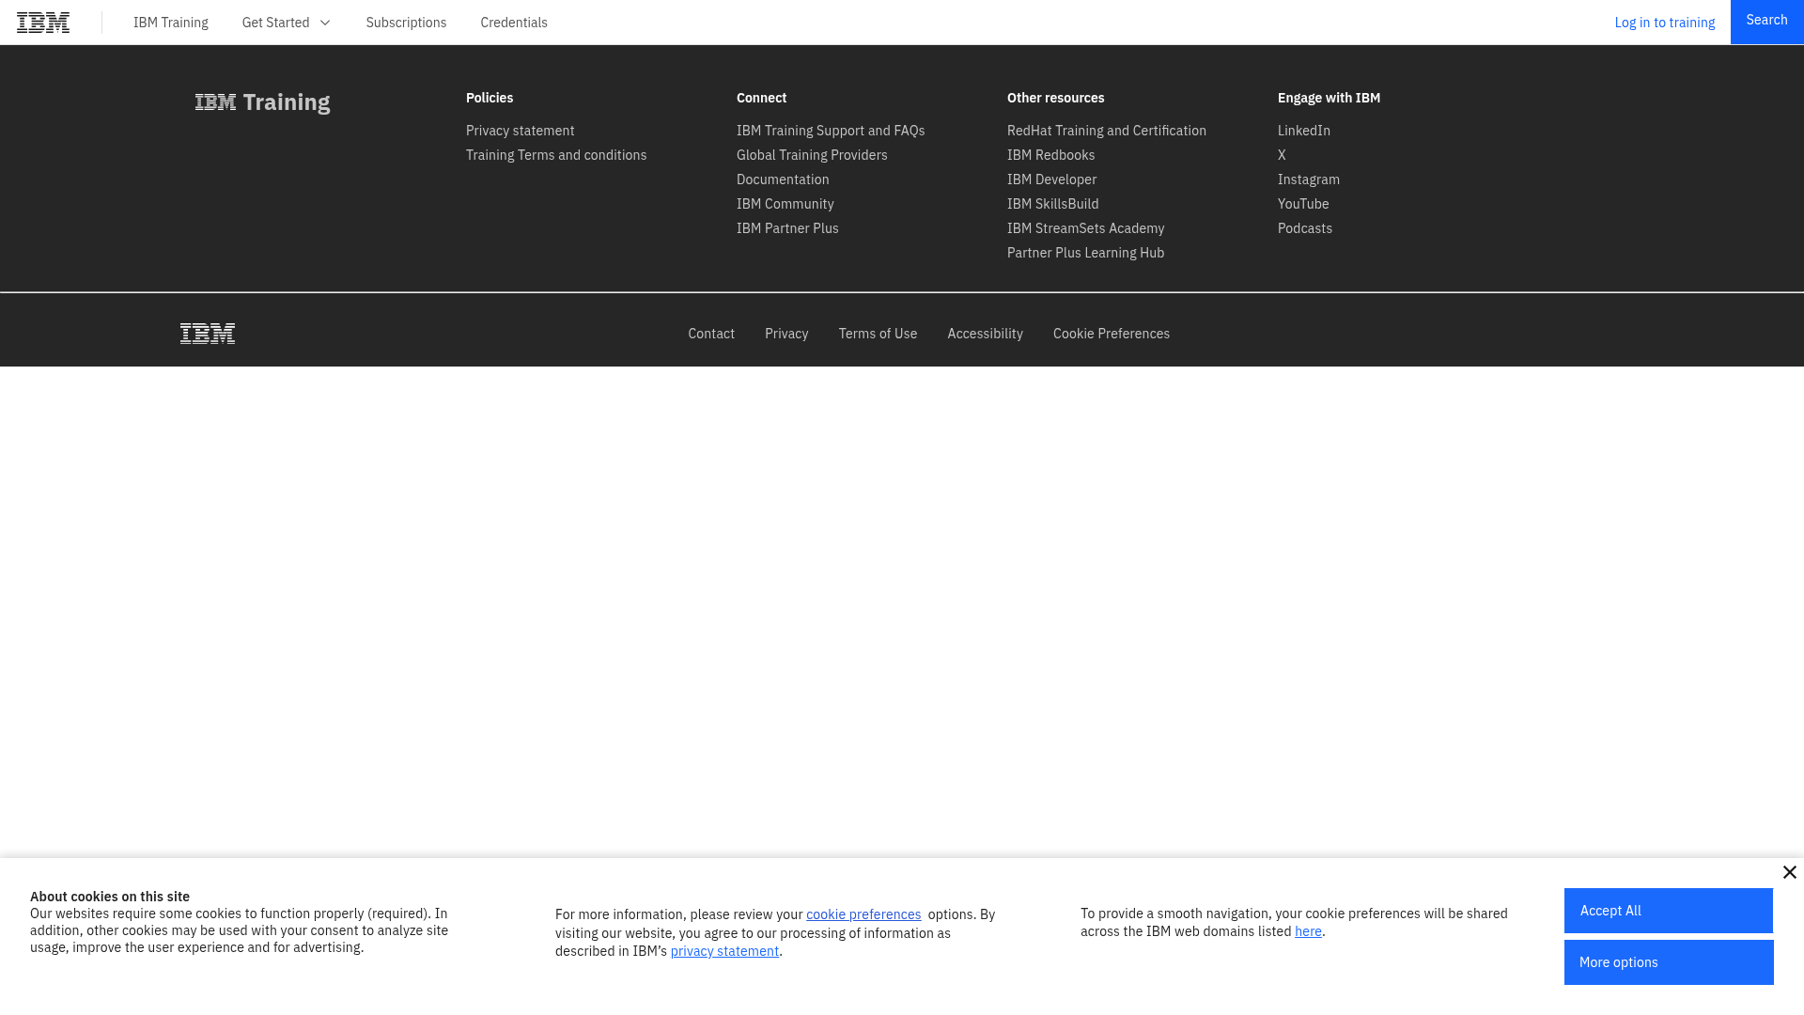Screen dimensions: 1804x1015
Task: Open Terms of Use footer link
Action: (x=878, y=334)
